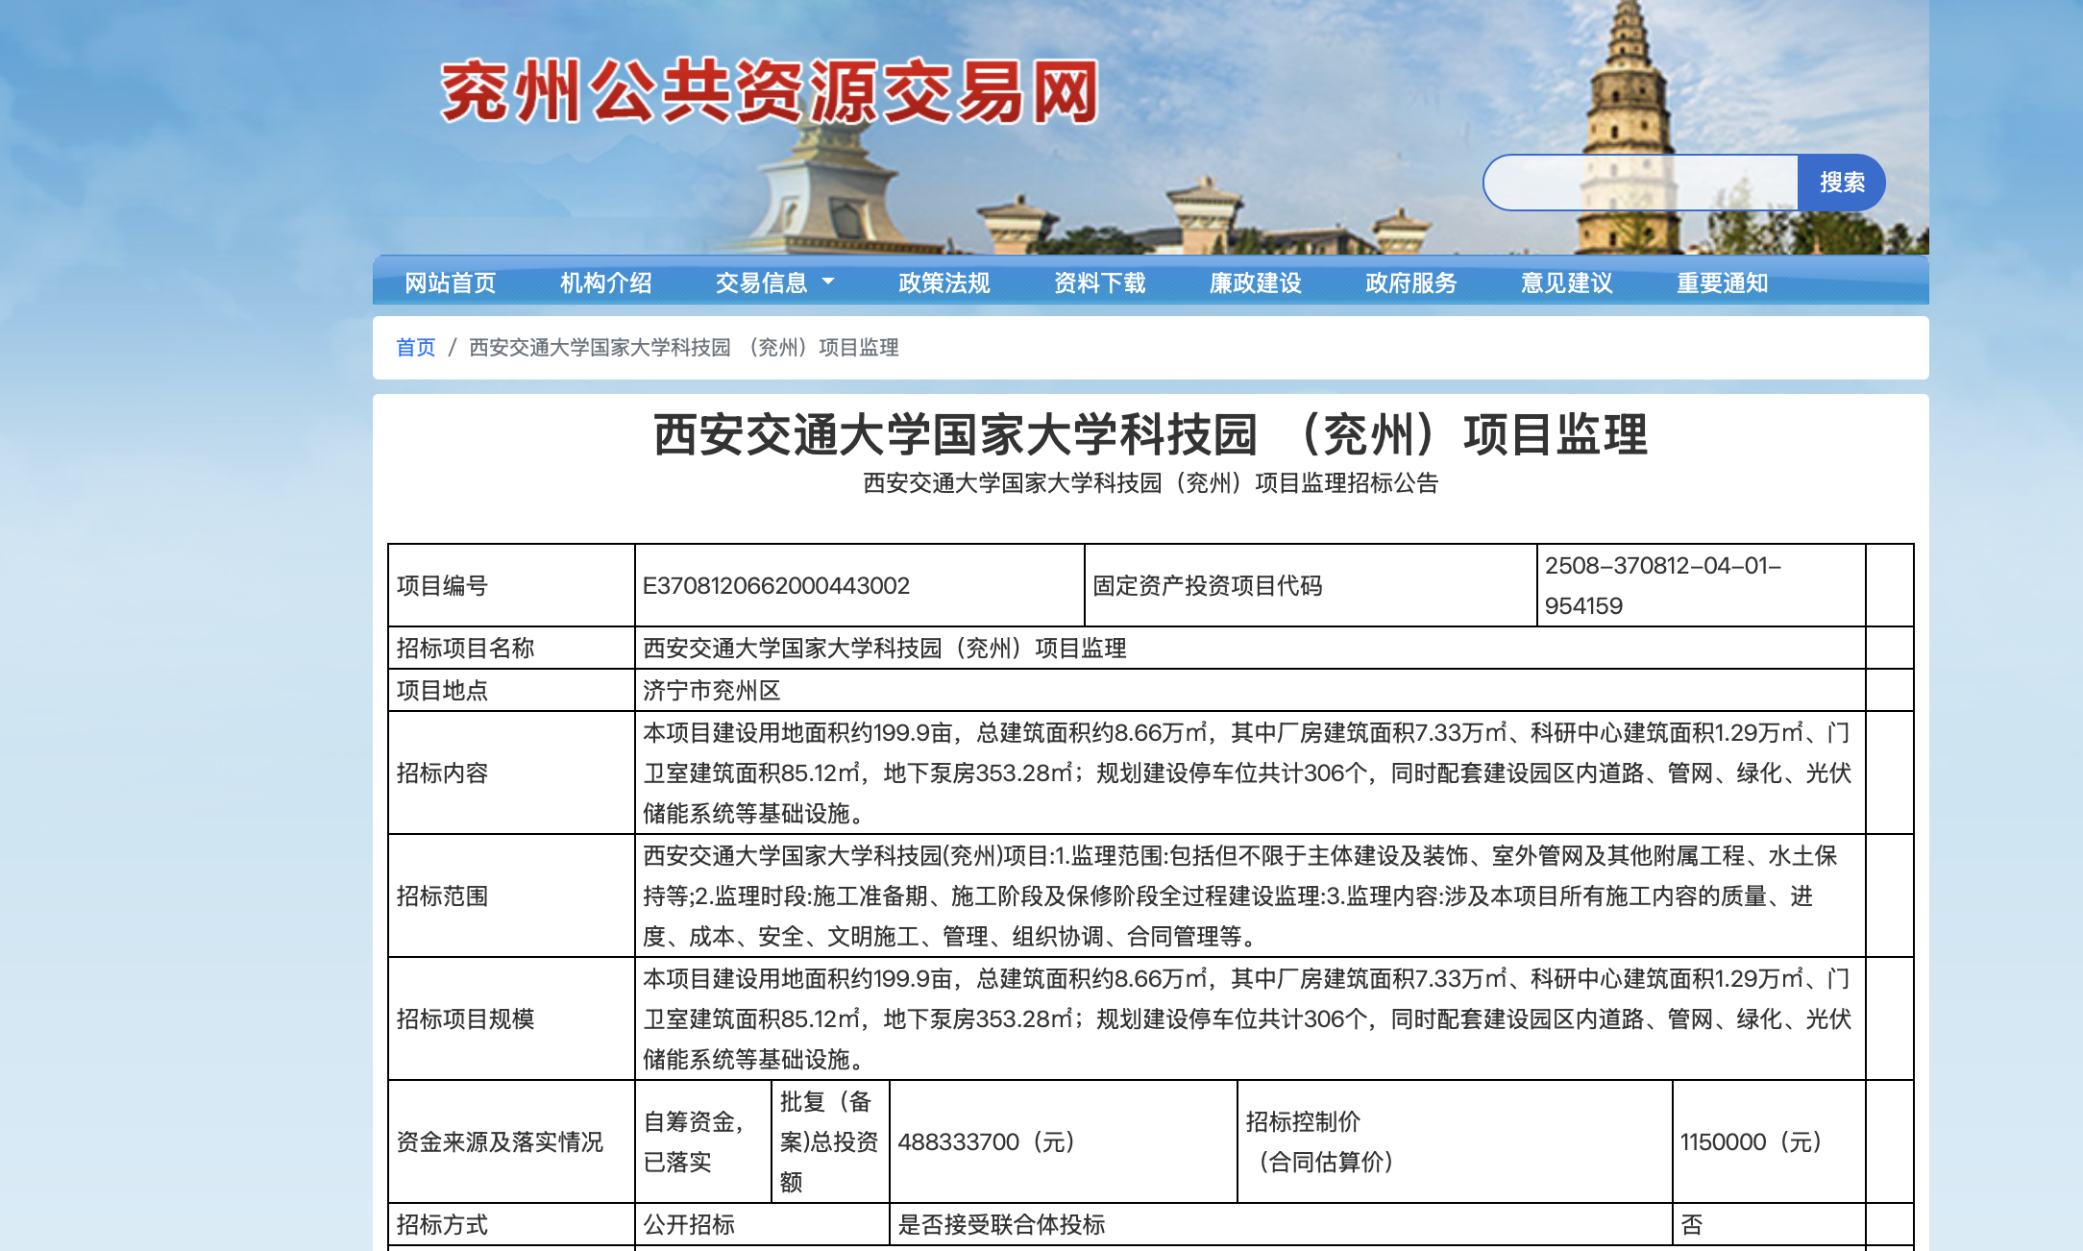Image resolution: width=2083 pixels, height=1251 pixels.
Task: Click the main heading 项目监理 title
Action: click(1150, 435)
